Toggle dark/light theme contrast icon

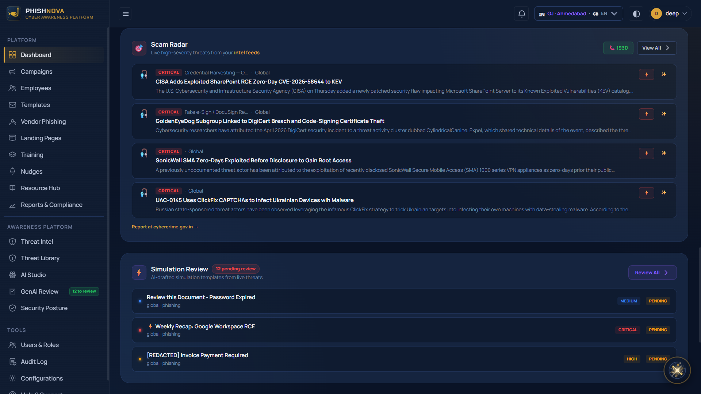pyautogui.click(x=636, y=14)
